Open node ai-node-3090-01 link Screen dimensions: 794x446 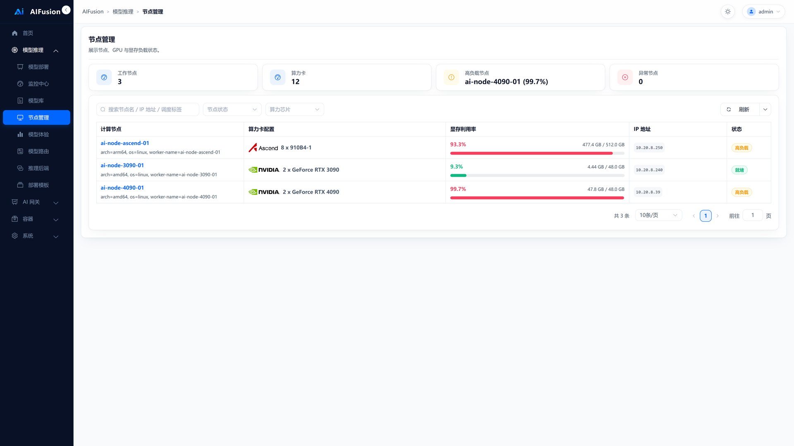(x=122, y=166)
